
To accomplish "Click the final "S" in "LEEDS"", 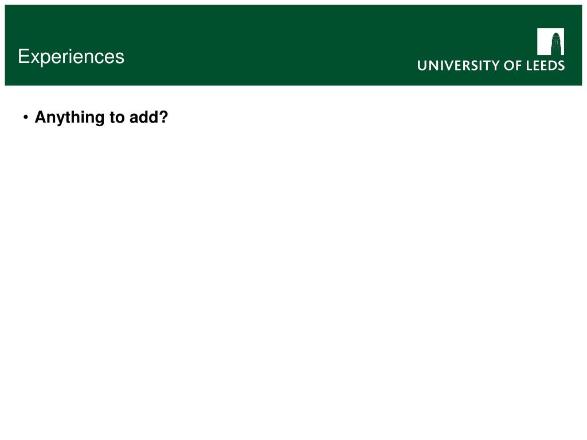I will pos(561,65).
